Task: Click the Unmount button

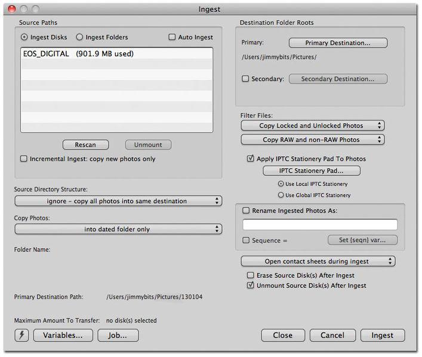Action: (148, 145)
